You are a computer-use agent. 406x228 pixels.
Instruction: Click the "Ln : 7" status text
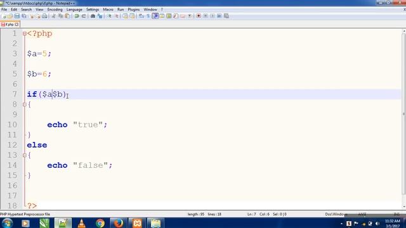251,214
